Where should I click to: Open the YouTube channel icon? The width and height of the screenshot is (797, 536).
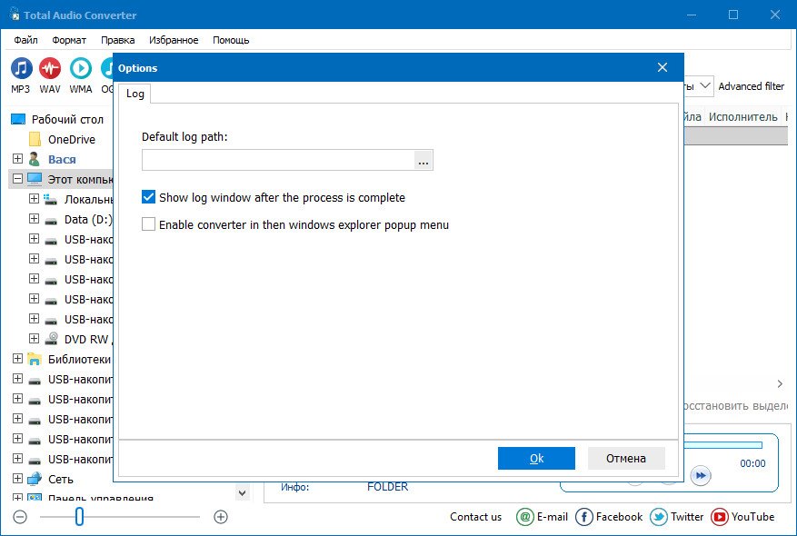(720, 517)
